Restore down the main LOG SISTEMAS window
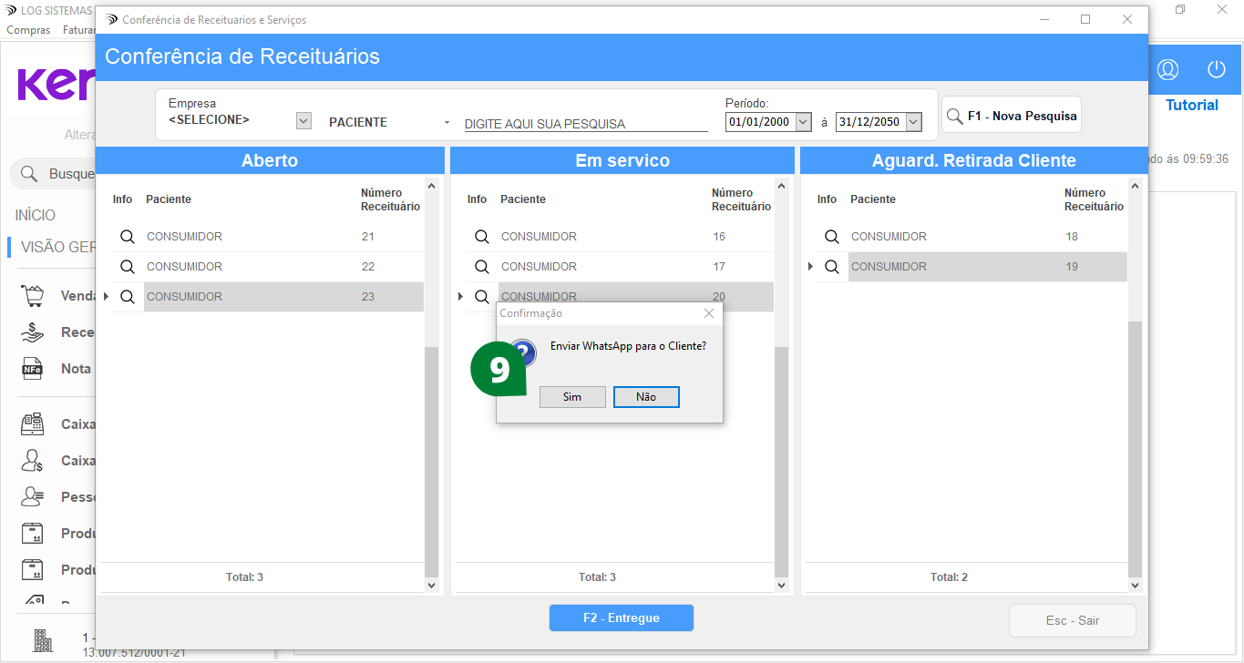The image size is (1244, 663). [1180, 9]
